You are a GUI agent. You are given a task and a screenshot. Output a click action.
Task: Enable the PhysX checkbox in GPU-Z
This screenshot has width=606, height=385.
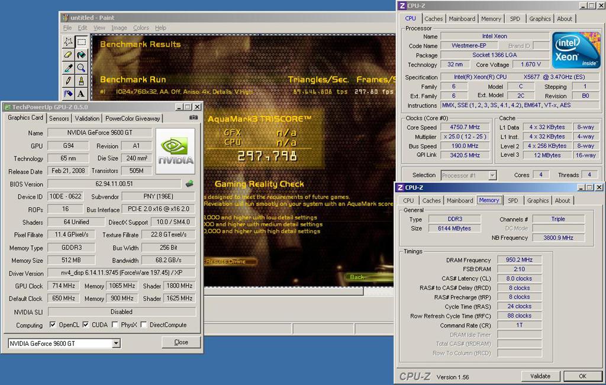tap(115, 325)
